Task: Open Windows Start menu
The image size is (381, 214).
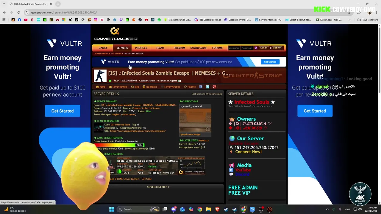Action: [112, 209]
